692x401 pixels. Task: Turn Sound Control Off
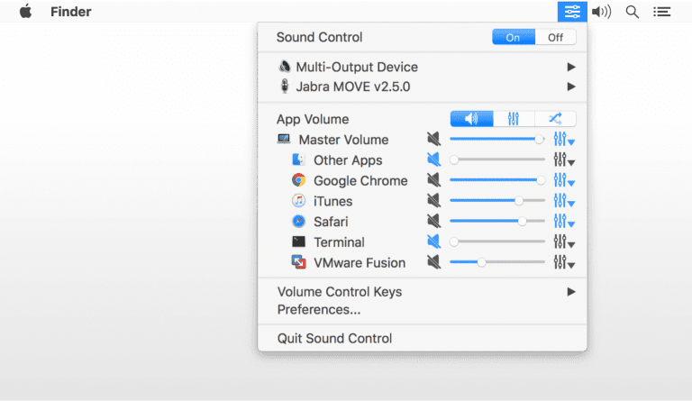(555, 38)
